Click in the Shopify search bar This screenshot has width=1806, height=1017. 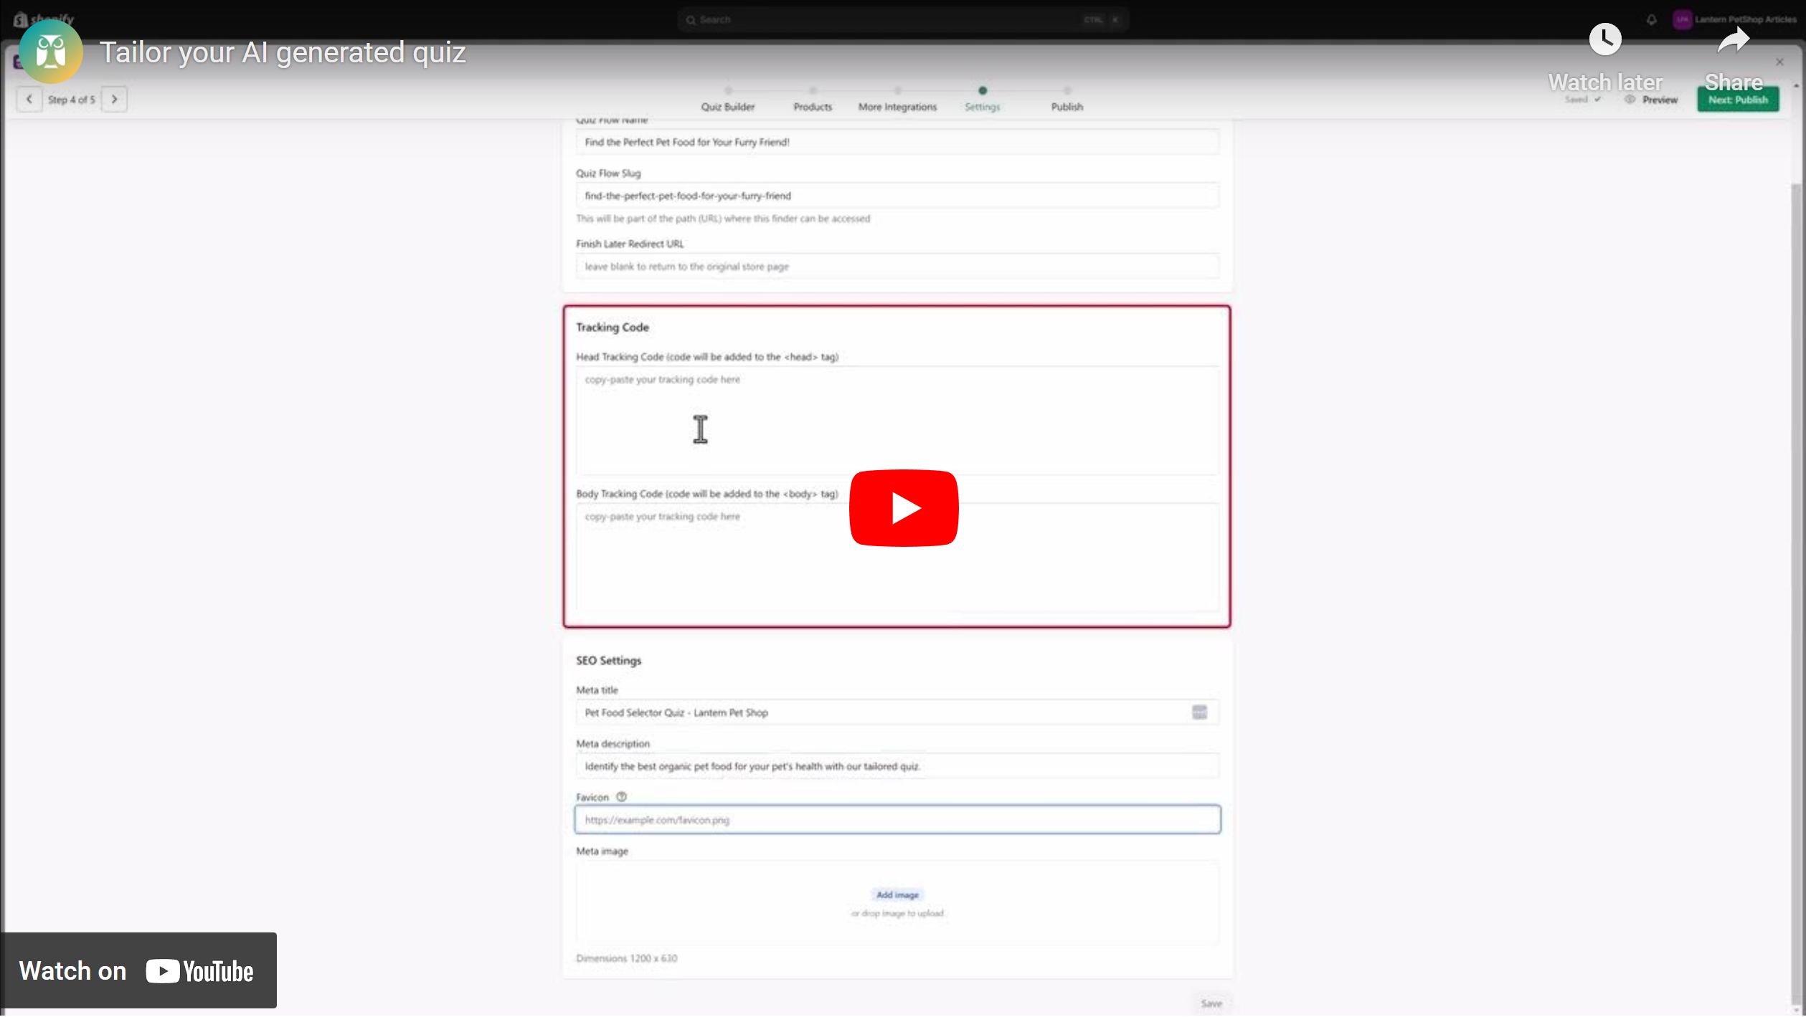click(903, 19)
